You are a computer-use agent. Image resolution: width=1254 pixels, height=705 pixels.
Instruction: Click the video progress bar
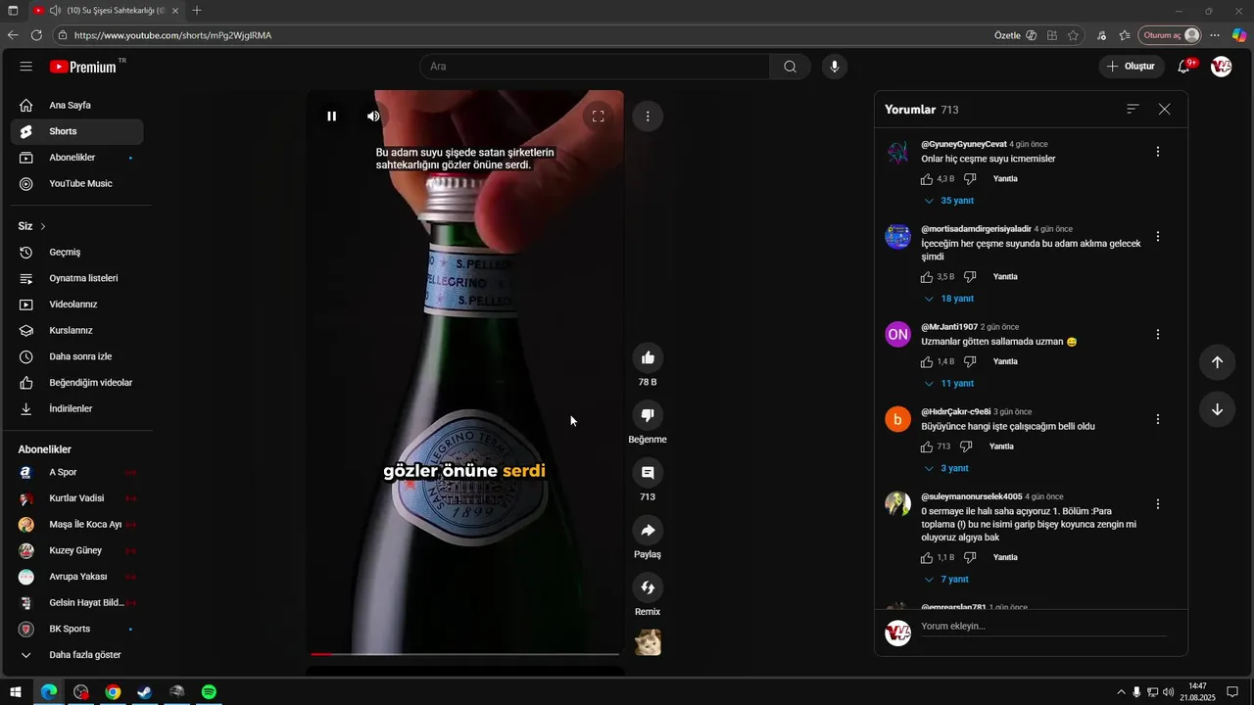pos(465,653)
